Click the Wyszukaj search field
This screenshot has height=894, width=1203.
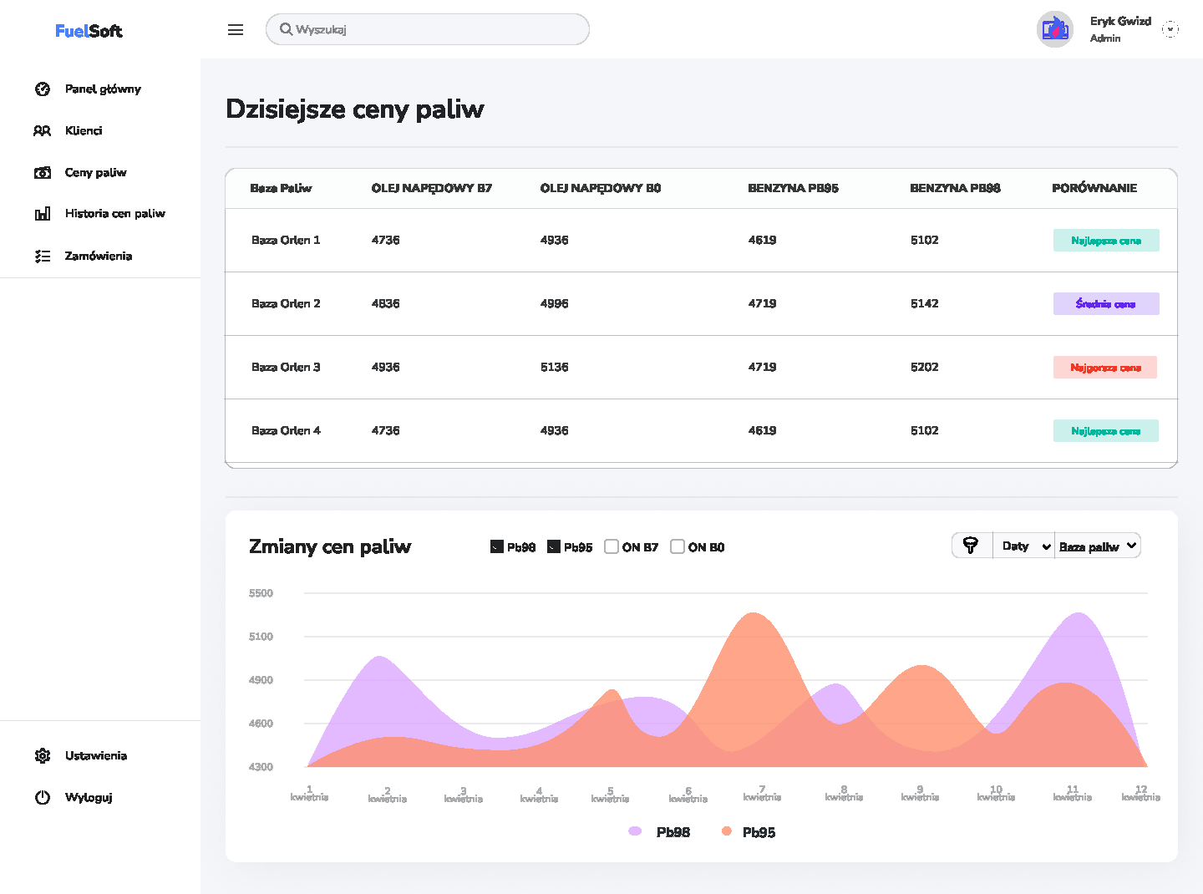click(428, 30)
